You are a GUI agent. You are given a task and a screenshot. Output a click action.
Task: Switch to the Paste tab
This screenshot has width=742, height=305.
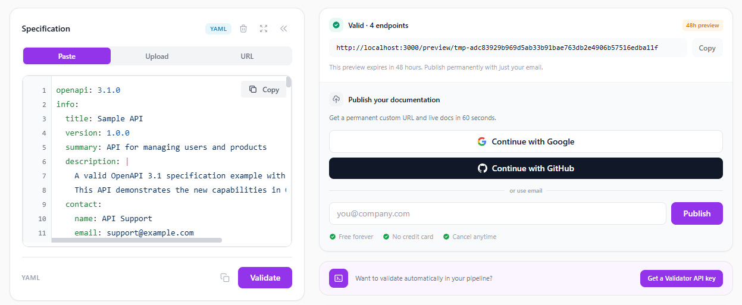coord(67,56)
